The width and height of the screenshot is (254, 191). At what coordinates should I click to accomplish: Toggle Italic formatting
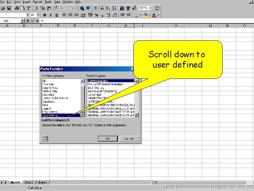(x=50, y=15)
